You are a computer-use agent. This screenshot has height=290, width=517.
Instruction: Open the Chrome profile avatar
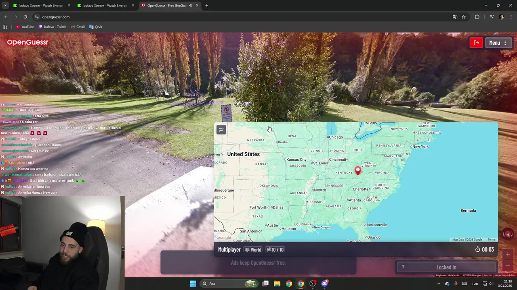click(501, 17)
